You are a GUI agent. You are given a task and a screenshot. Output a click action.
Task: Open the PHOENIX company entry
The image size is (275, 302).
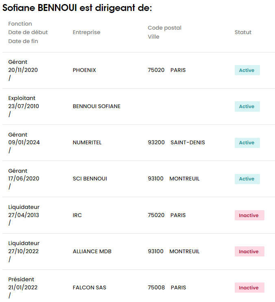point(84,70)
